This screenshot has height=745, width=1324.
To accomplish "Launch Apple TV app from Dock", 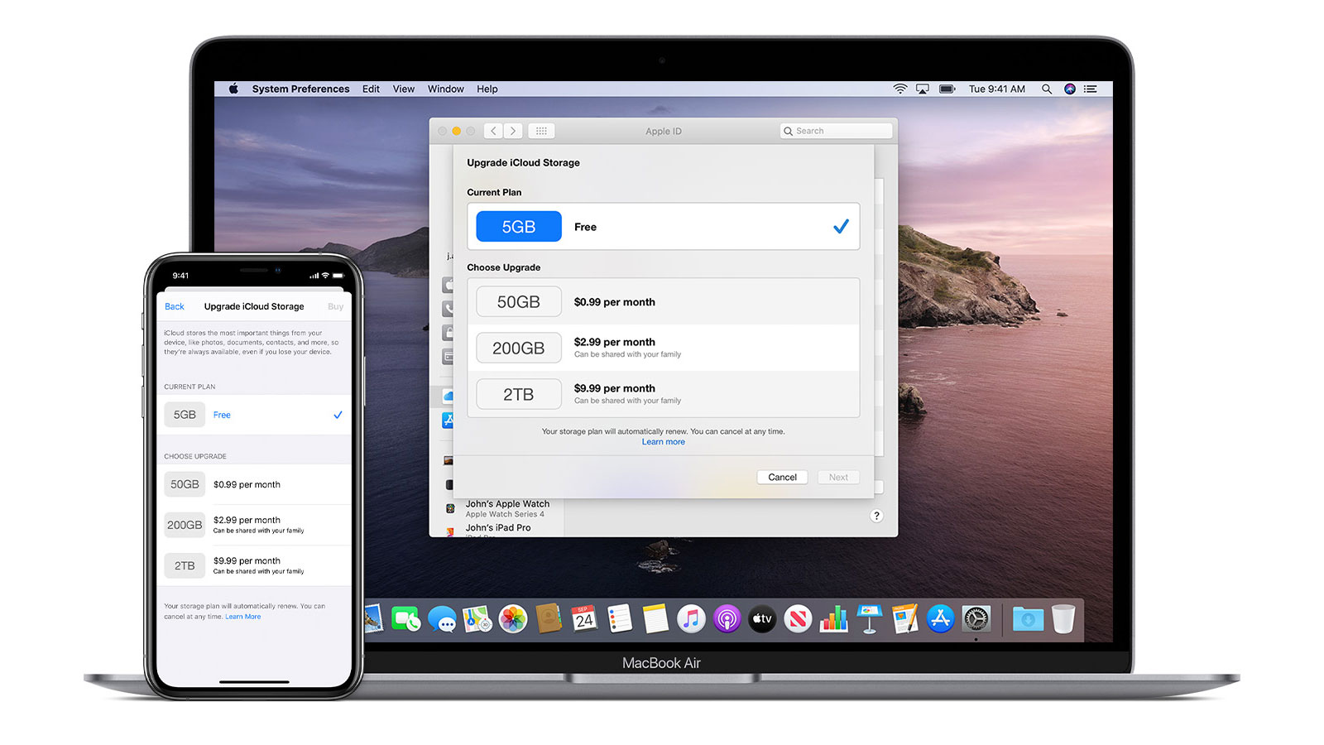I will tap(762, 618).
